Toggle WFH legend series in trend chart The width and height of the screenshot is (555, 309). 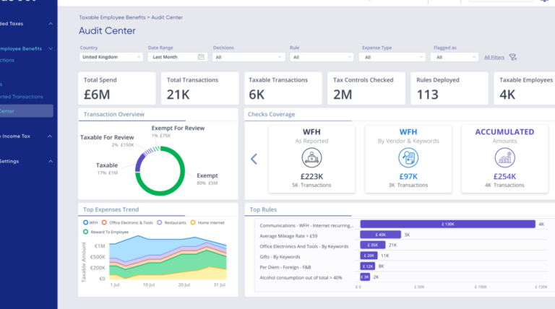[90, 223]
